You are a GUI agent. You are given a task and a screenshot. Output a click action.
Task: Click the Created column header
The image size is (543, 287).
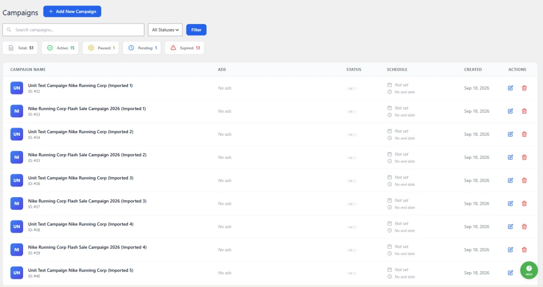coord(473,70)
